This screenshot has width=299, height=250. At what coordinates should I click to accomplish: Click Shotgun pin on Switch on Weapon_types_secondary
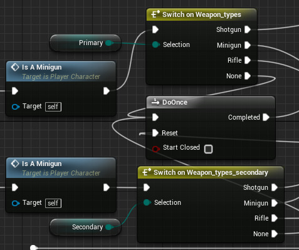pos(275,187)
